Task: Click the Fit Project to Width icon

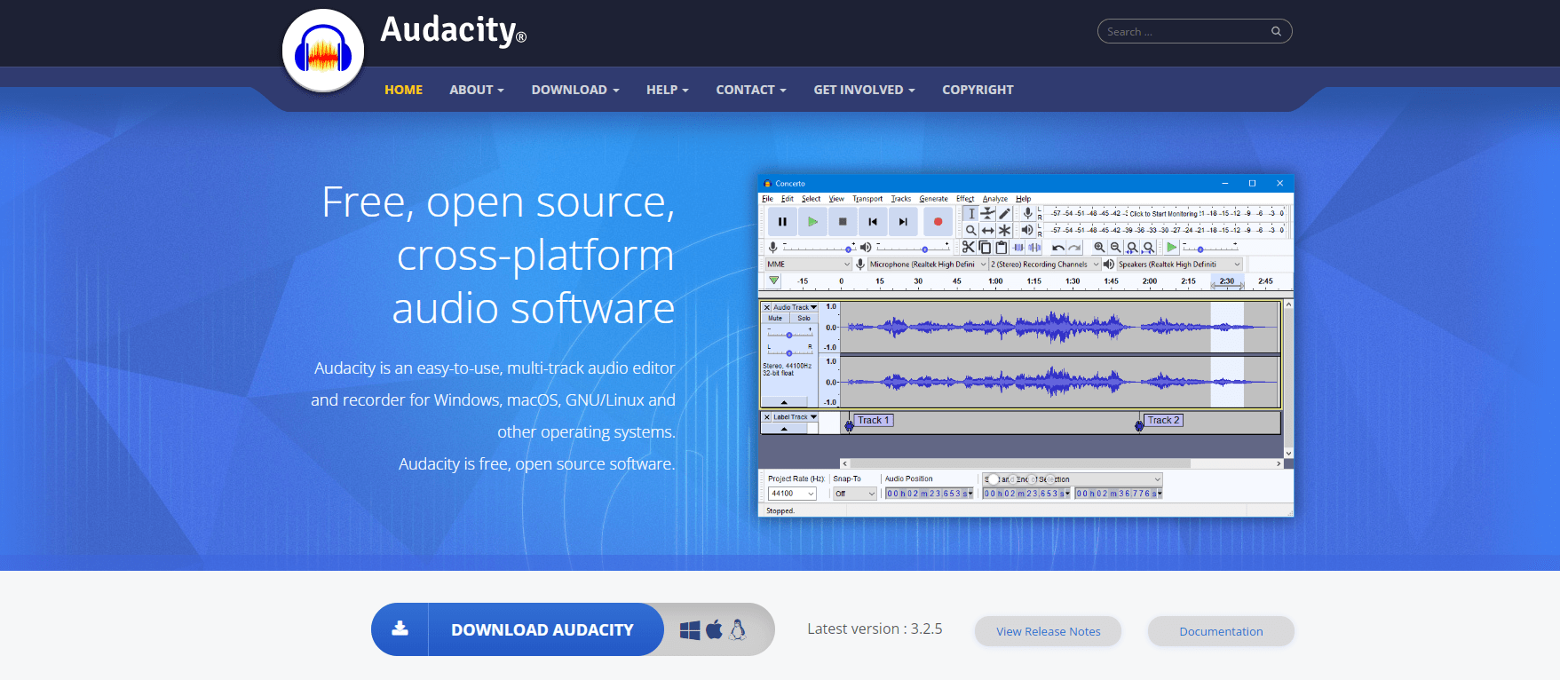Action: 1148,248
